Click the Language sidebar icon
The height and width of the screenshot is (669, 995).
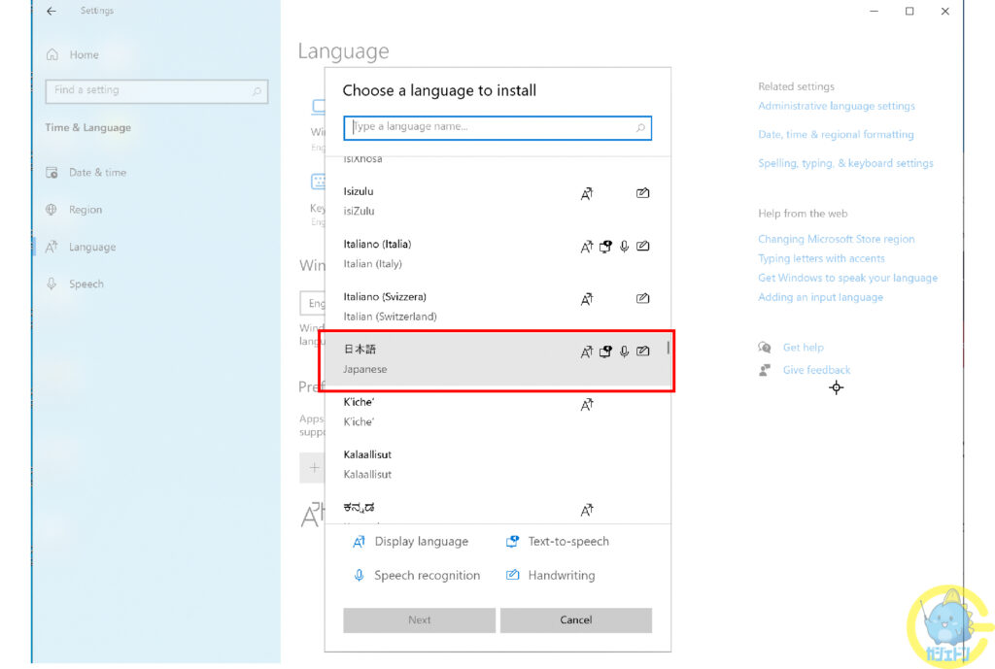[x=51, y=247]
